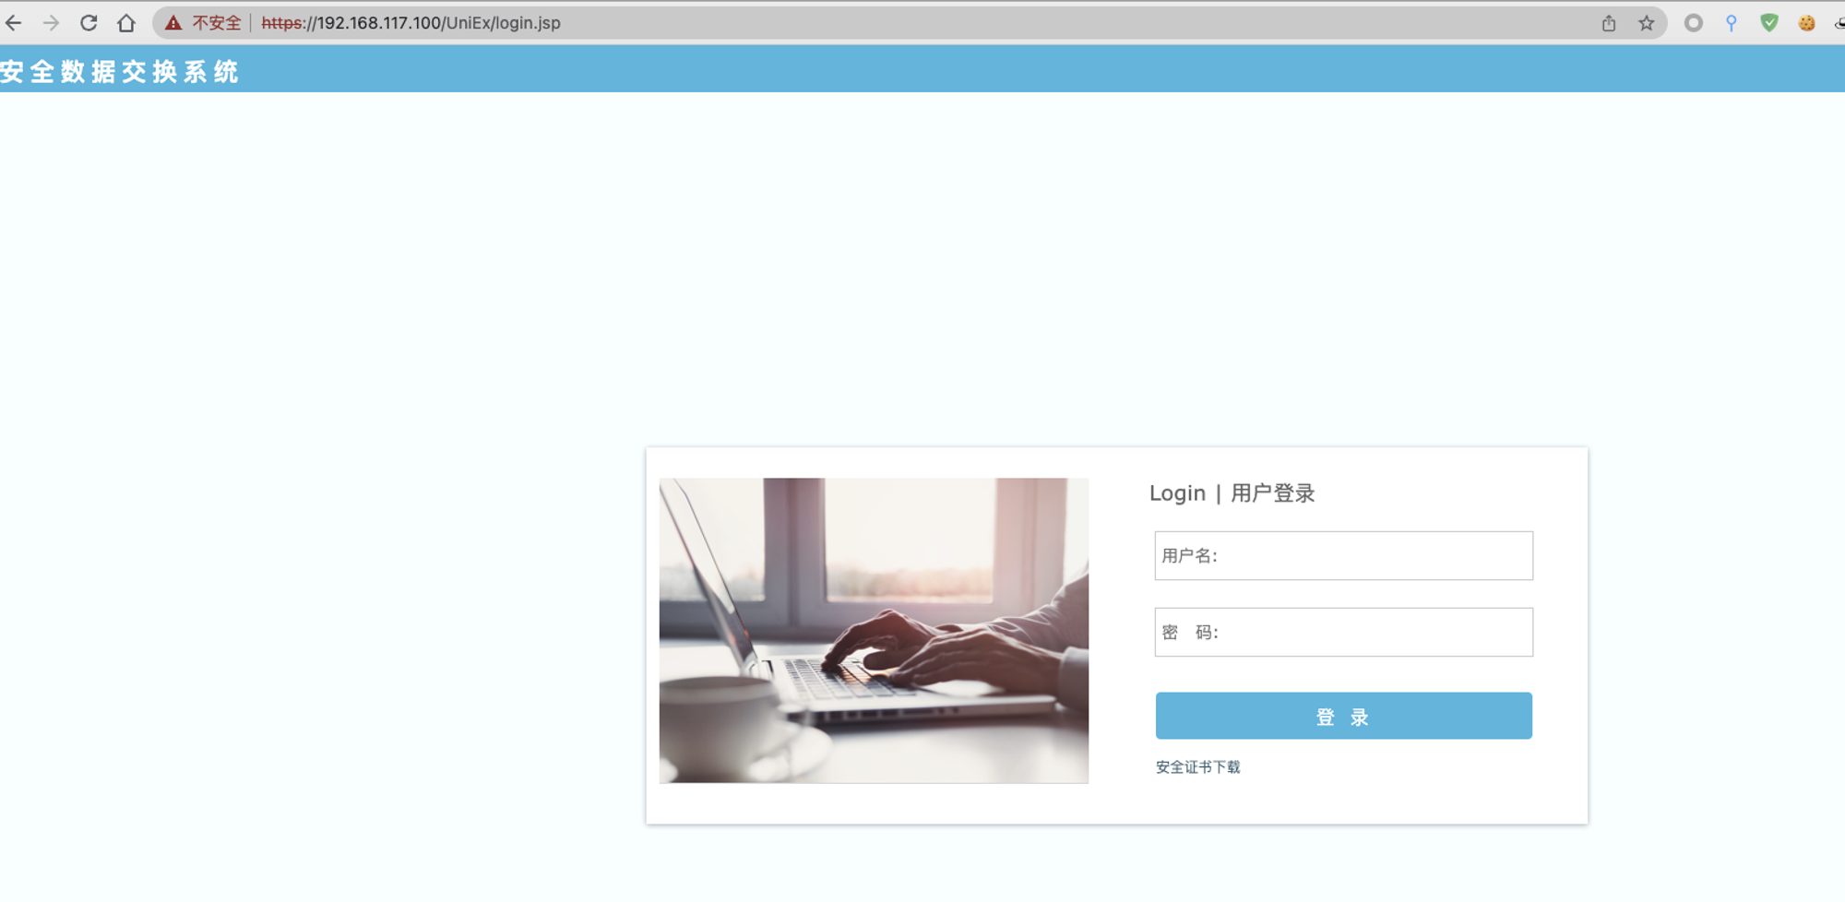Screen dimensions: 1845x902
Task: Click into the 密码 password field
Action: [1343, 632]
